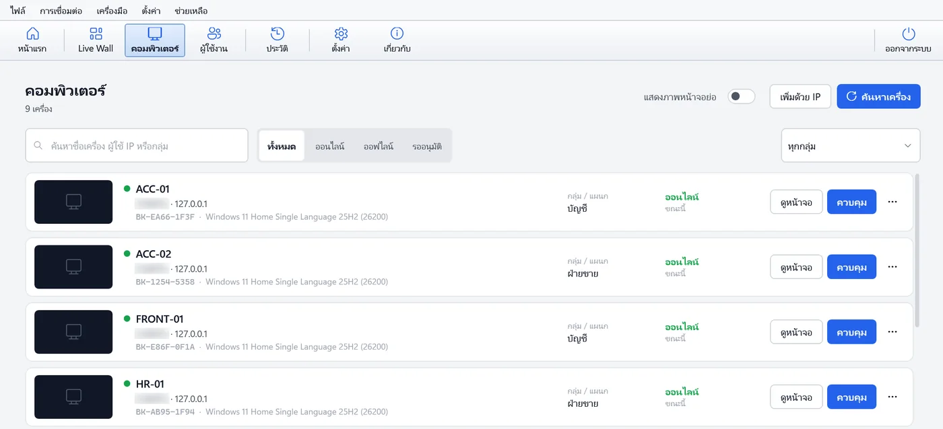Image resolution: width=943 pixels, height=429 pixels.
Task: Open the เกี่ยวกับ about info icon
Action: click(397, 40)
